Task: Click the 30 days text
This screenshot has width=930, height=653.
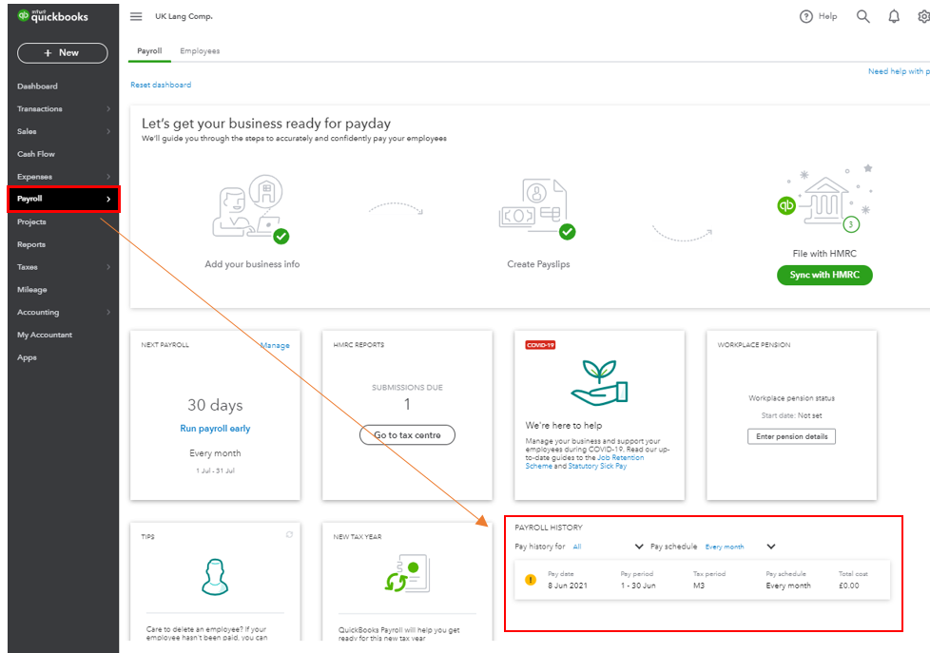Action: (215, 405)
